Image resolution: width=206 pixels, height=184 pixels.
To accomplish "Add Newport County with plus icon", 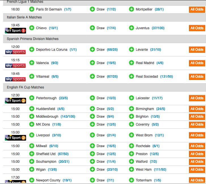I will (x=32, y=180).
